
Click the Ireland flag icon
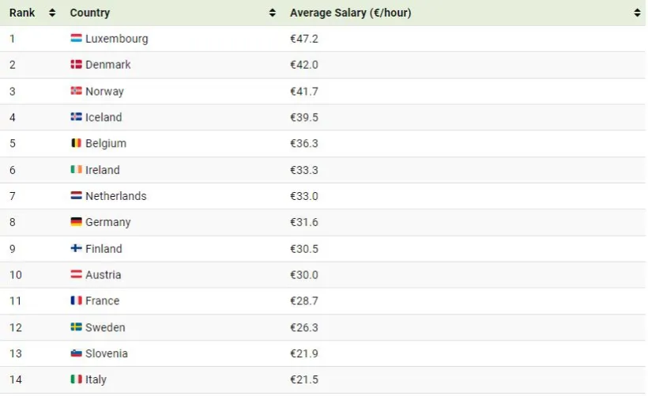click(76, 170)
